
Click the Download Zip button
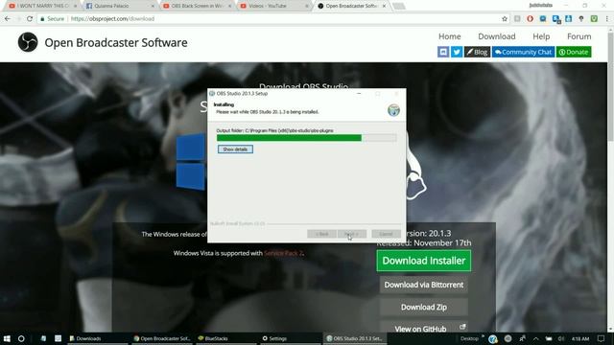coord(424,307)
